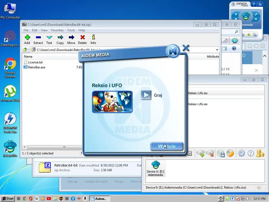The height and width of the screenshot is (202, 269).
Task: Click the Facebook icon on the taskbar
Action: pyautogui.click(x=73, y=199)
